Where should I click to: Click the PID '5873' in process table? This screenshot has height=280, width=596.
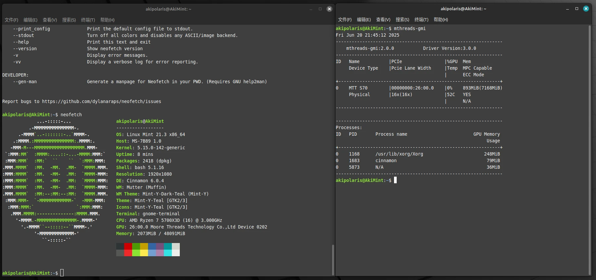pos(354,167)
